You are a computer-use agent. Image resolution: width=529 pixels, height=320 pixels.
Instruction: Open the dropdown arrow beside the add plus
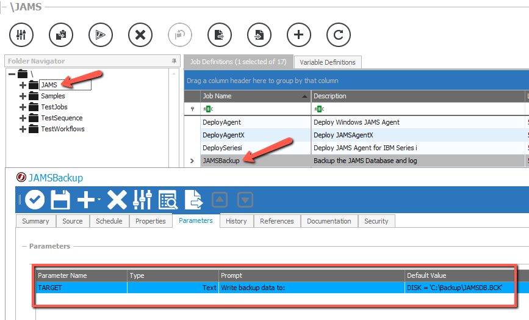pyautogui.click(x=99, y=200)
